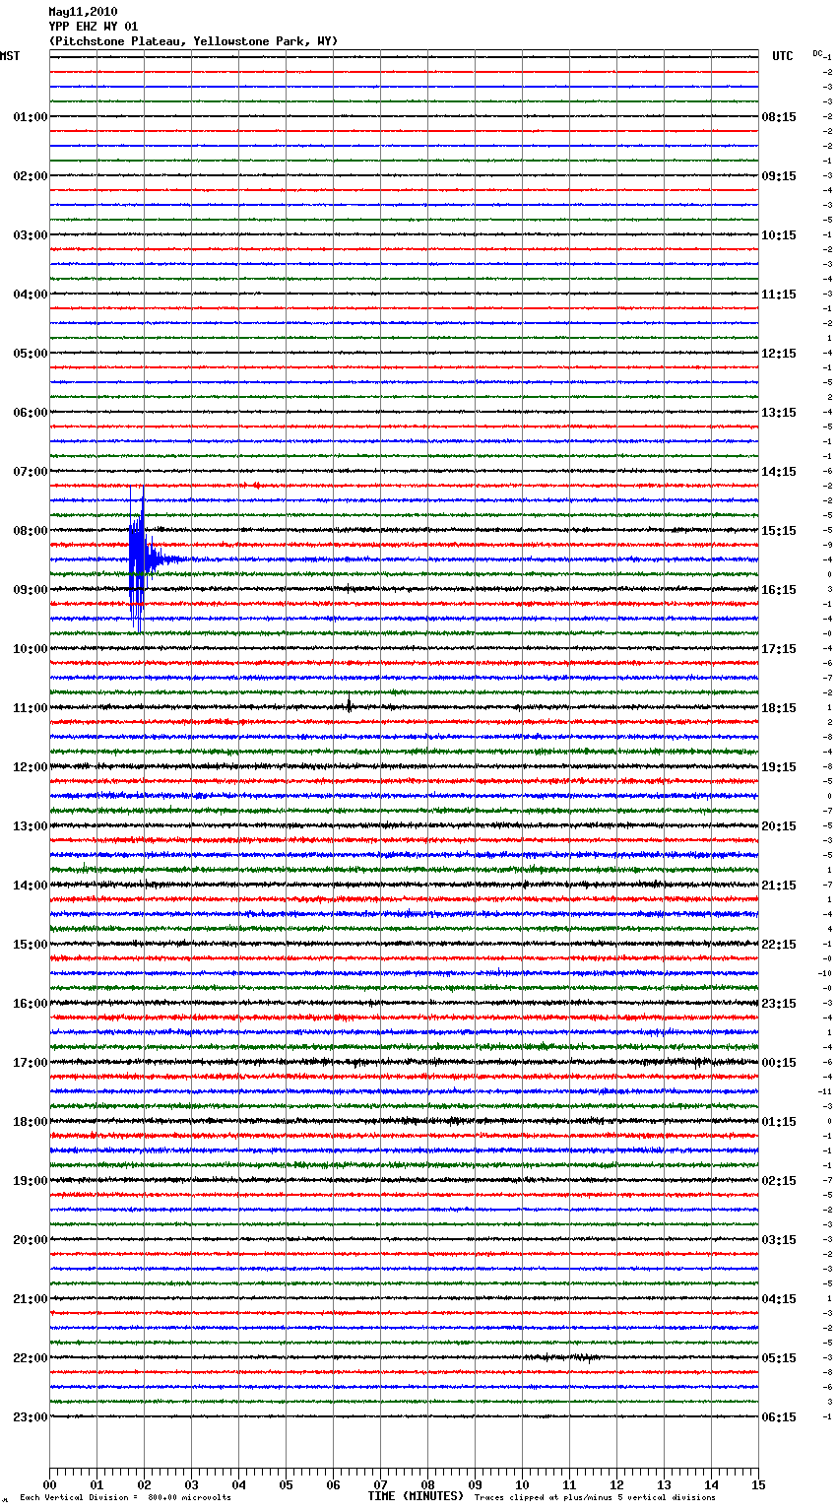Click the 04:00 MST time label
837x1511 pixels.
(x=31, y=295)
